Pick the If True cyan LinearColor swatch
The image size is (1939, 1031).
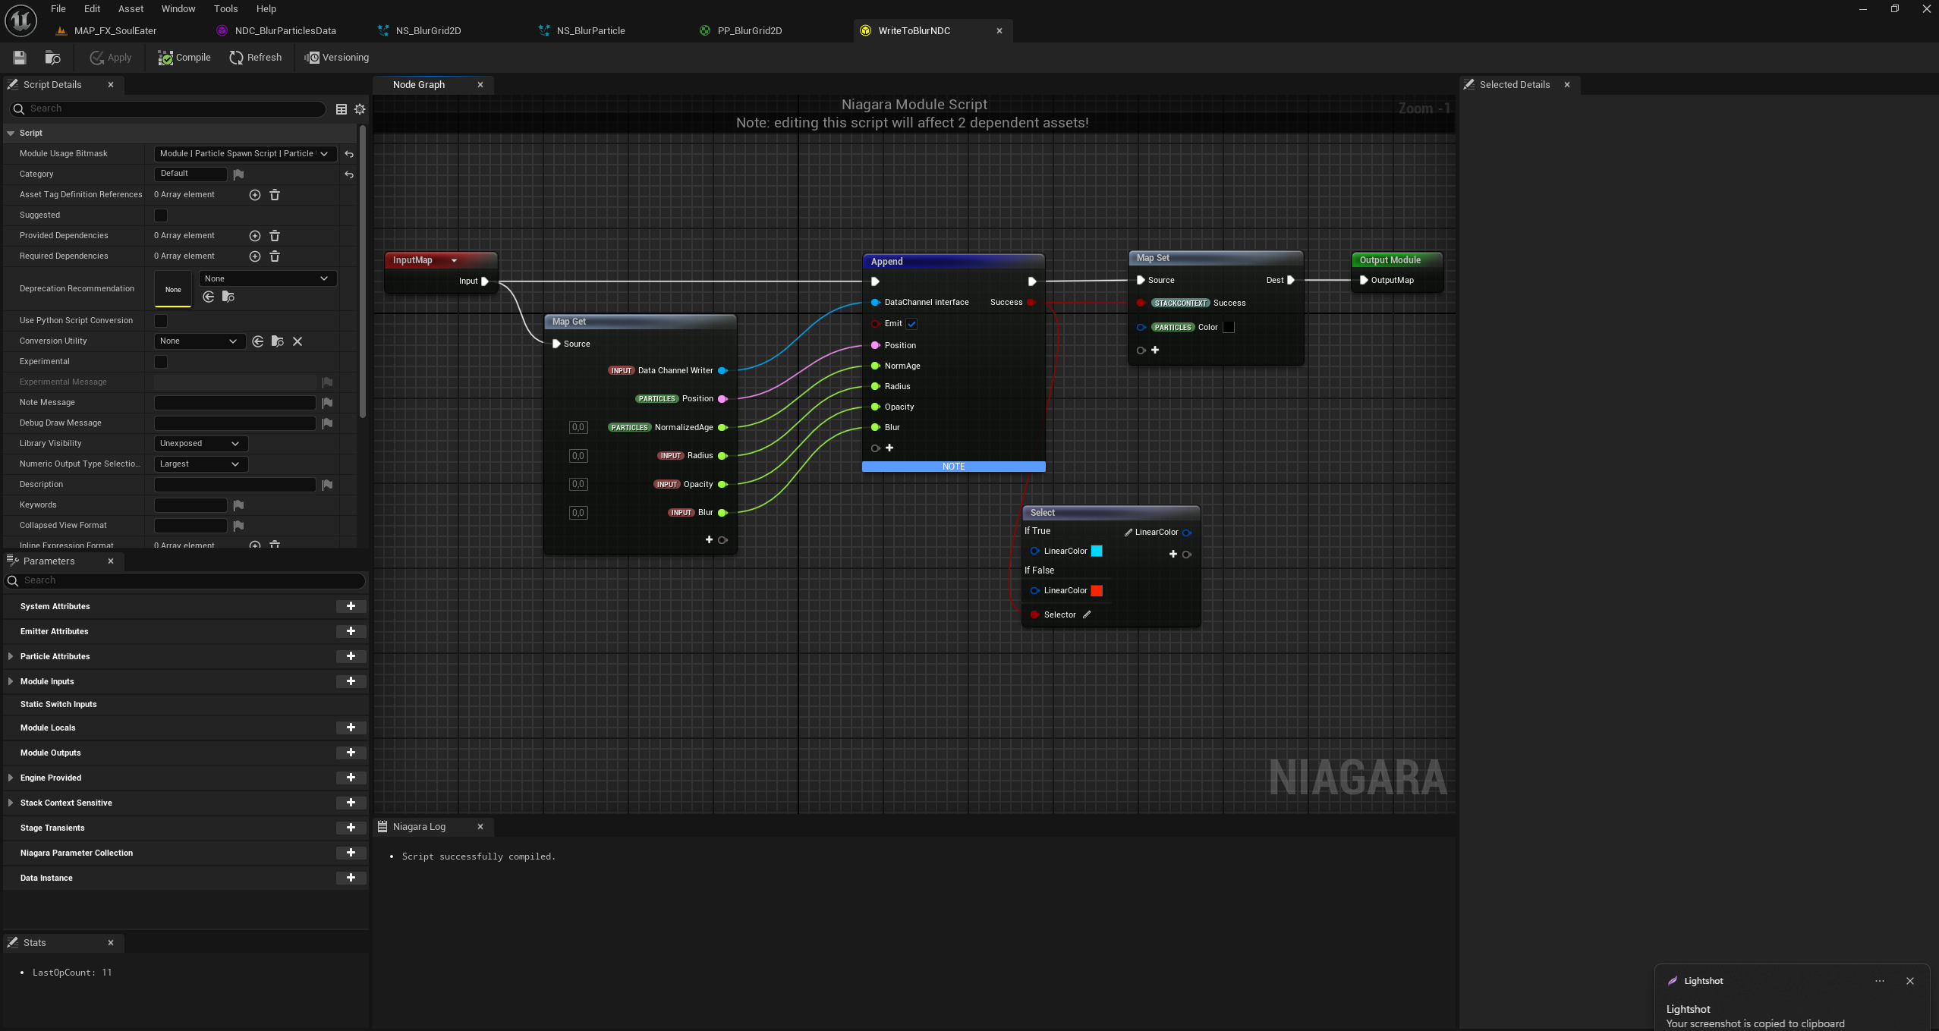(x=1097, y=552)
